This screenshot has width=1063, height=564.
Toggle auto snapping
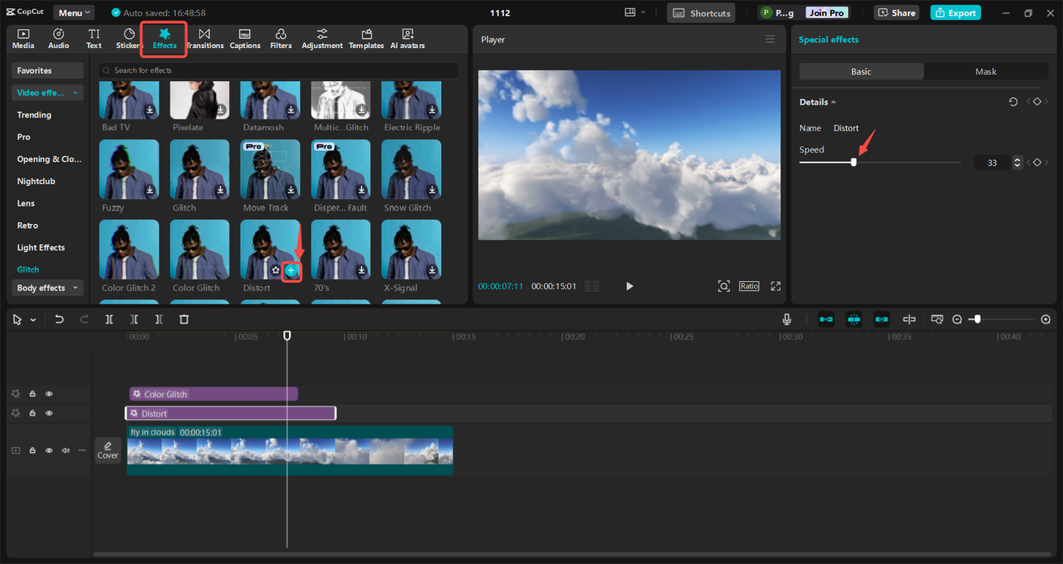click(854, 319)
